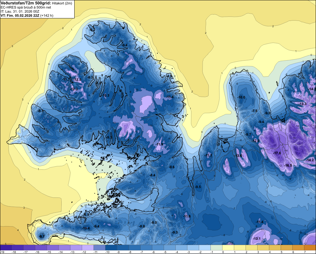
Task: Click the legend swatch between -8 and -7
Action: (x=134, y=248)
